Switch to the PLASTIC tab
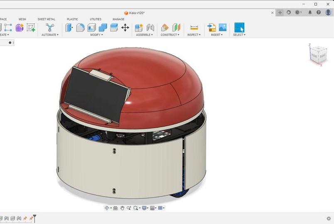This screenshot has height=224, width=334. [72, 19]
